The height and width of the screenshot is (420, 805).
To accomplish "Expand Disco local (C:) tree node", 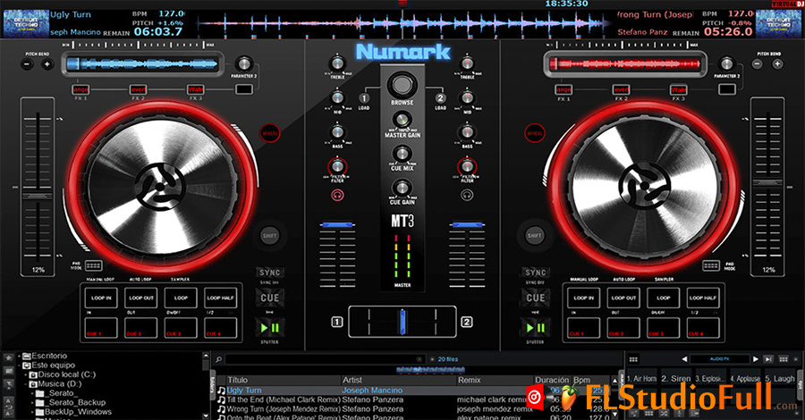I will (x=26, y=374).
